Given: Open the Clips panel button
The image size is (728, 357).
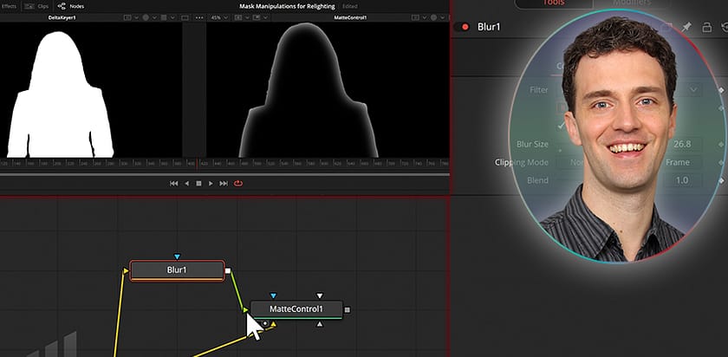Looking at the screenshot, I should pos(36,7).
